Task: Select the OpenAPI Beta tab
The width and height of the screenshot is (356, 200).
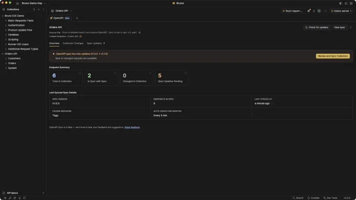Action: [x=60, y=18]
